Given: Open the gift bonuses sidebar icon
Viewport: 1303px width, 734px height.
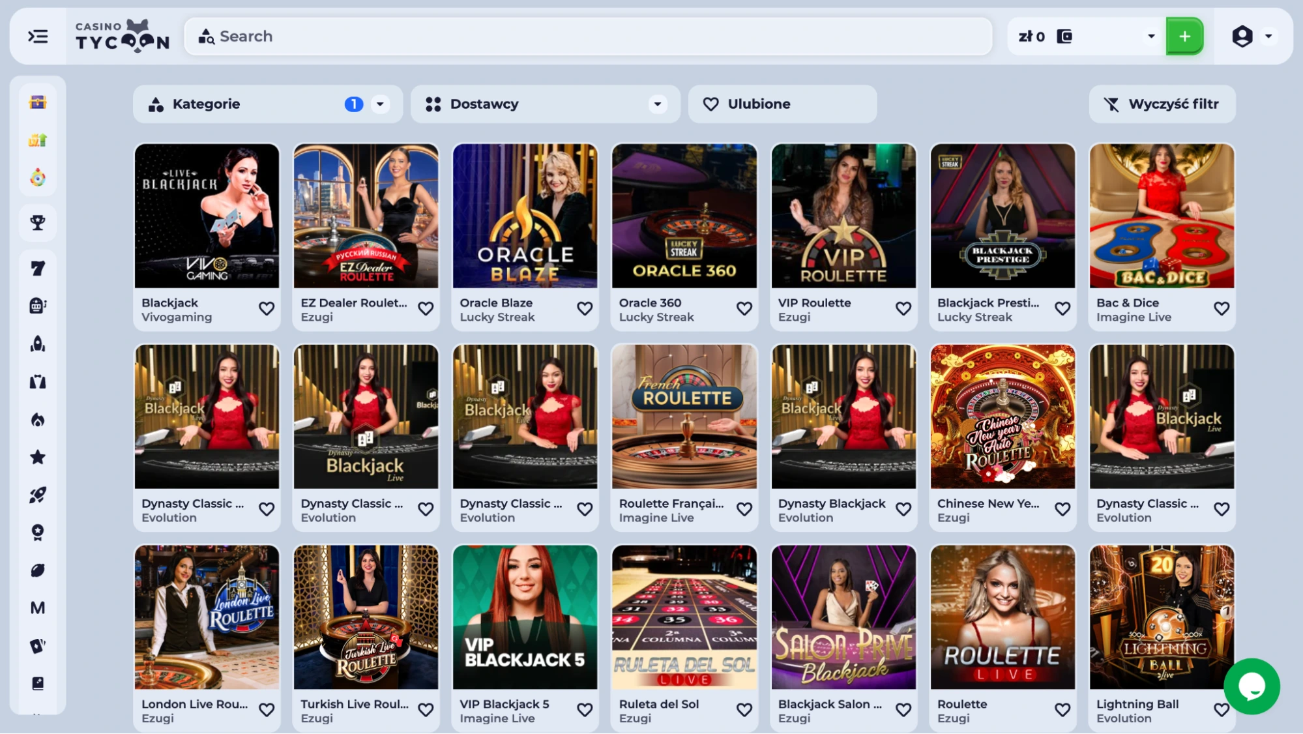Looking at the screenshot, I should pos(38,139).
